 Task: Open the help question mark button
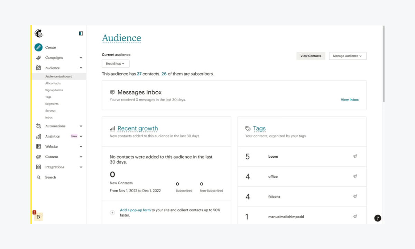[x=378, y=218]
